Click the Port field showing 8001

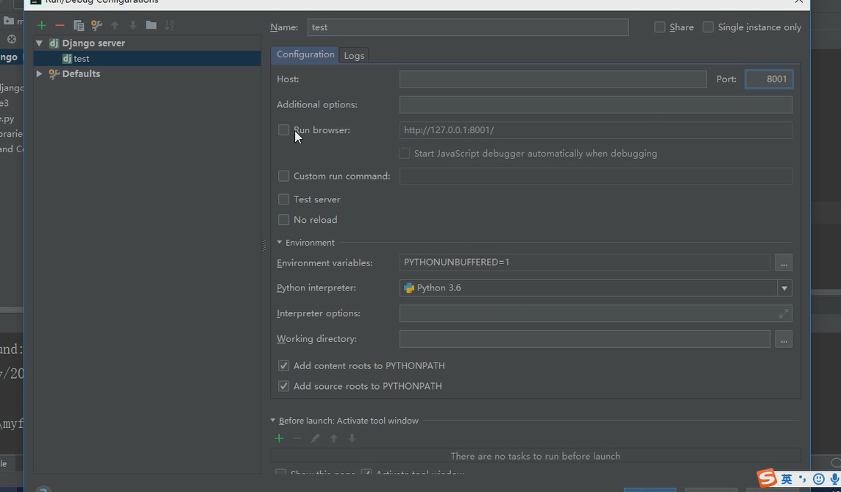[x=769, y=79]
